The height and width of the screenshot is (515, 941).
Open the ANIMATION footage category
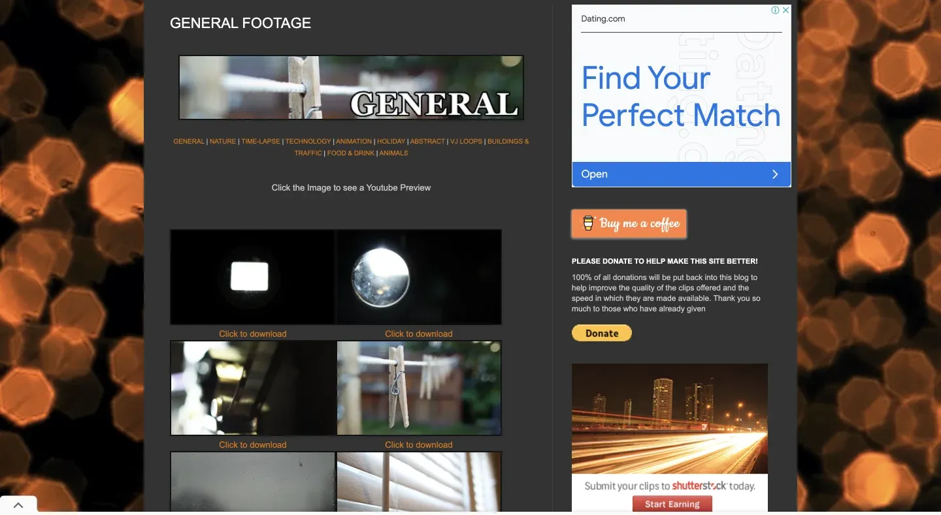point(354,142)
